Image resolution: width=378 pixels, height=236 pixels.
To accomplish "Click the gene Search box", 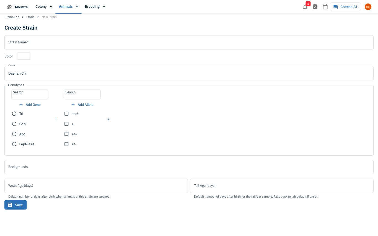I will pos(30,94).
